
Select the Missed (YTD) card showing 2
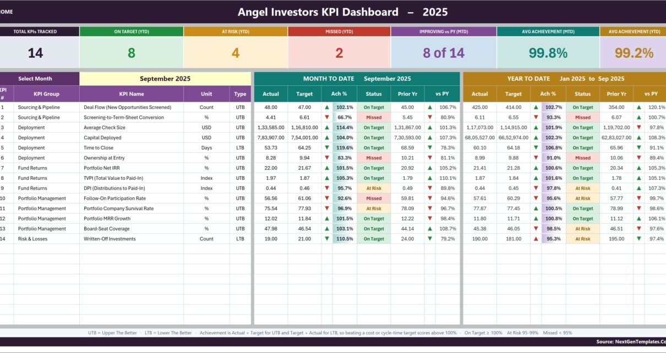click(339, 48)
